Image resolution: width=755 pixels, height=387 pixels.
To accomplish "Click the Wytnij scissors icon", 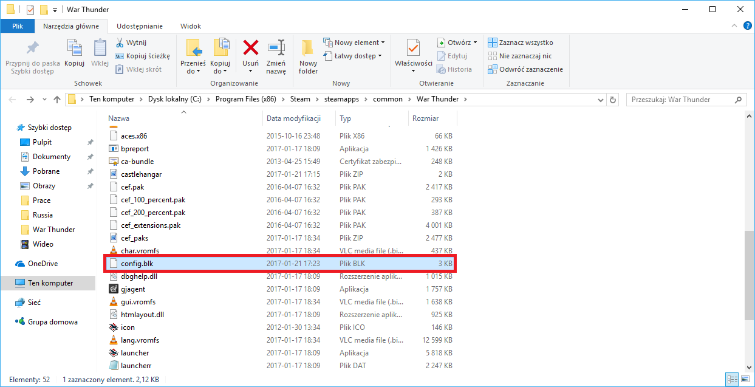I will [x=120, y=43].
